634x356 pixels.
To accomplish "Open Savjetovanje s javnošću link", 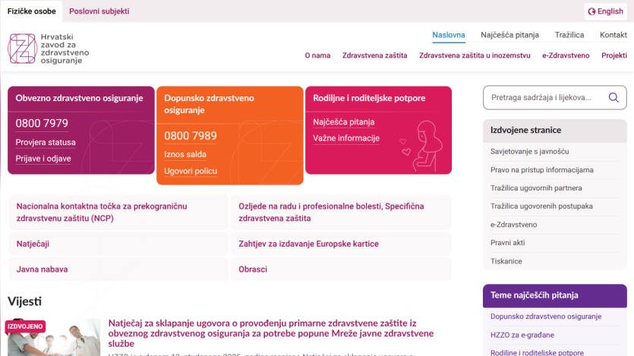I will coord(529,152).
